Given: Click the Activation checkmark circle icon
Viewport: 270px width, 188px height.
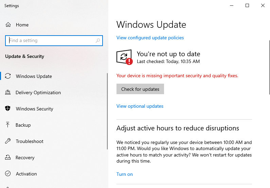Looking at the screenshot, I should pyautogui.click(x=8, y=173).
